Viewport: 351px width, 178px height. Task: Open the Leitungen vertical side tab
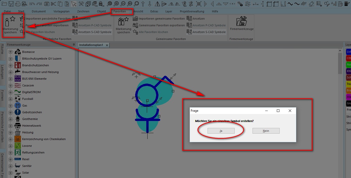coord(2,72)
